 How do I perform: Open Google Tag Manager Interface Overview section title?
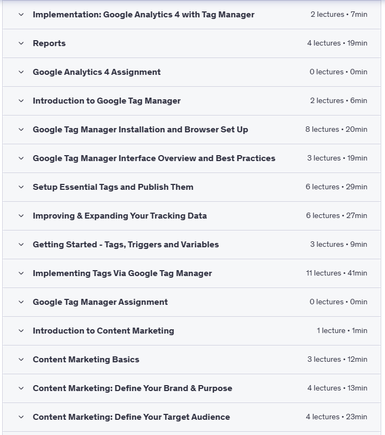tap(154, 158)
